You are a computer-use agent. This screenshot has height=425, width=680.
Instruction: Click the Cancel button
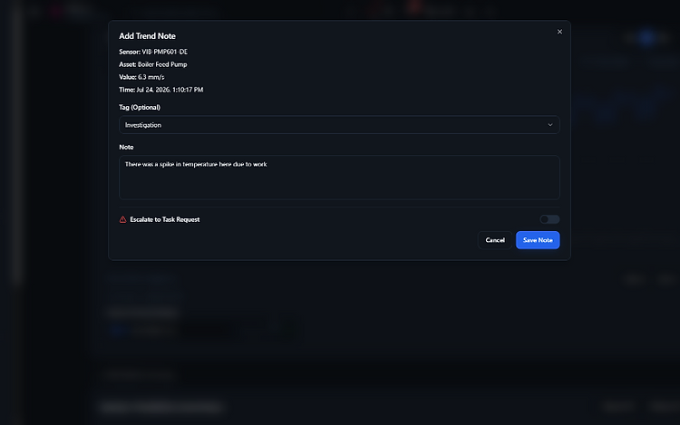click(x=495, y=240)
